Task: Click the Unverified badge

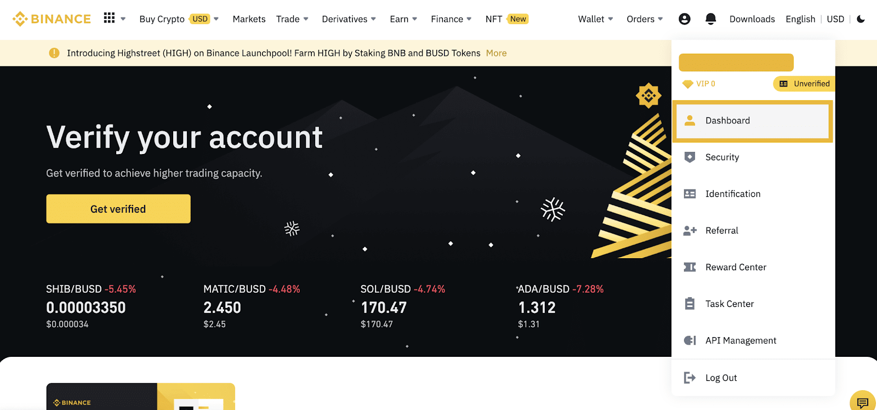Action: click(x=804, y=83)
